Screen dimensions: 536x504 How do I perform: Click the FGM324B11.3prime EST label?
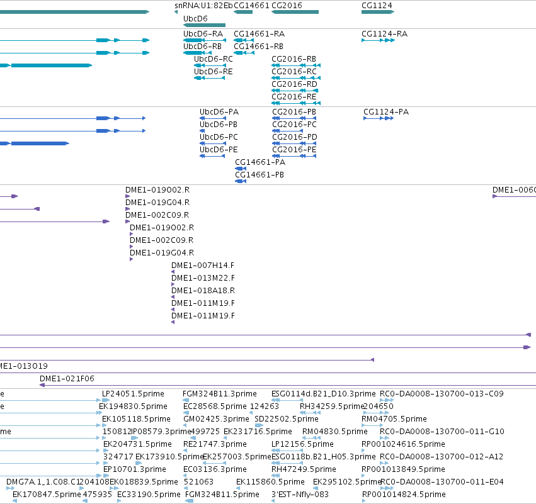pos(219,394)
